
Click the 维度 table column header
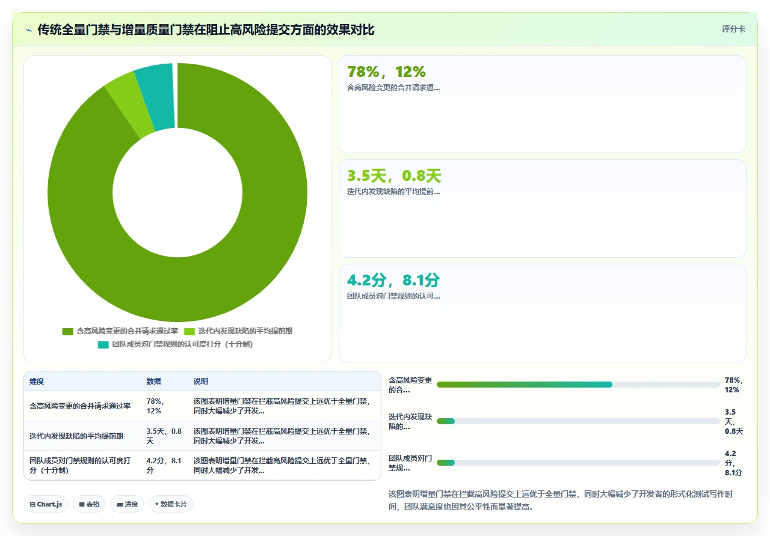click(x=37, y=382)
